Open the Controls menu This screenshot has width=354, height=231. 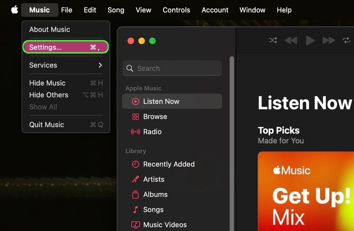pyautogui.click(x=176, y=10)
